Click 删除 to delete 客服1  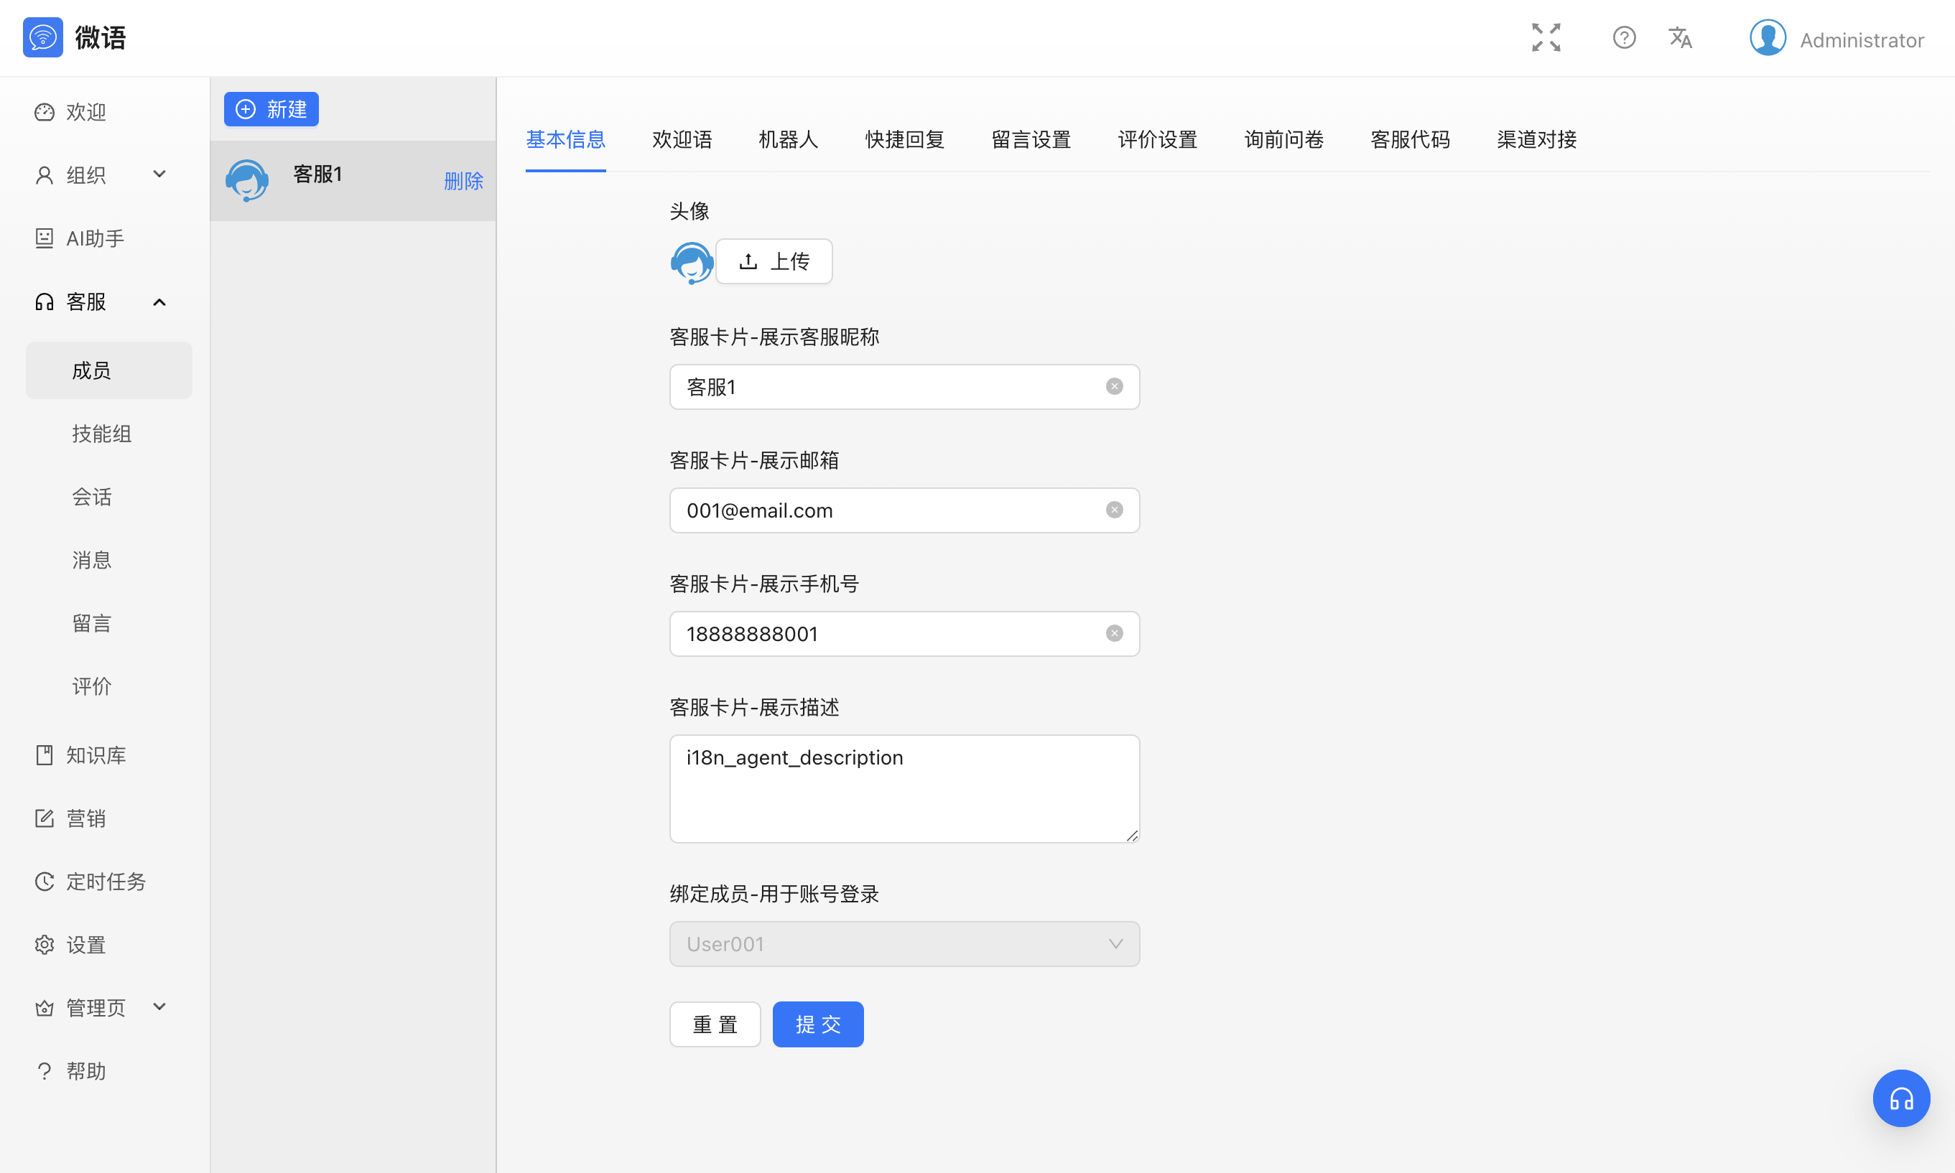click(463, 181)
